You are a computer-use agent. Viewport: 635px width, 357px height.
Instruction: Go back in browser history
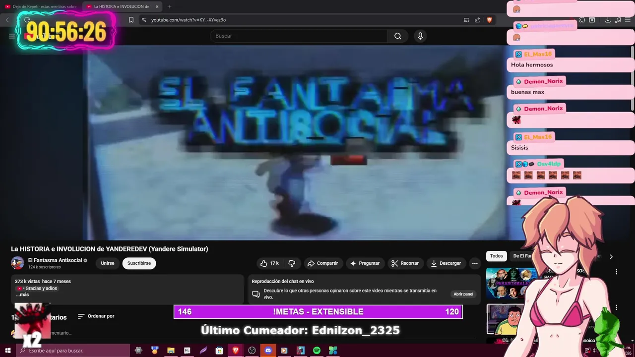coord(7,20)
